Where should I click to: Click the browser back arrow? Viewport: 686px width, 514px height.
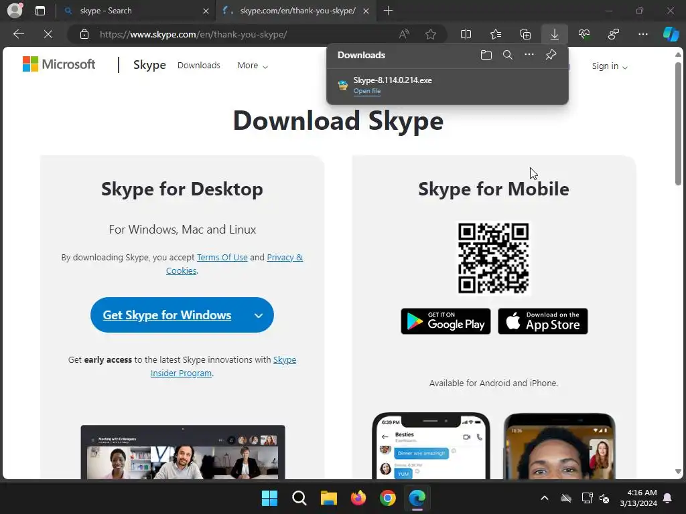(18, 34)
